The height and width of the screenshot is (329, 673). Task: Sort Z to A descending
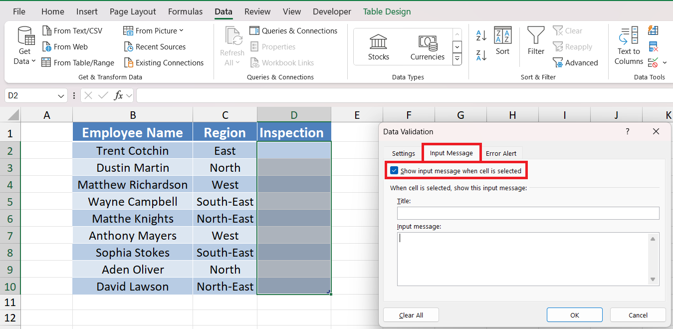481,55
